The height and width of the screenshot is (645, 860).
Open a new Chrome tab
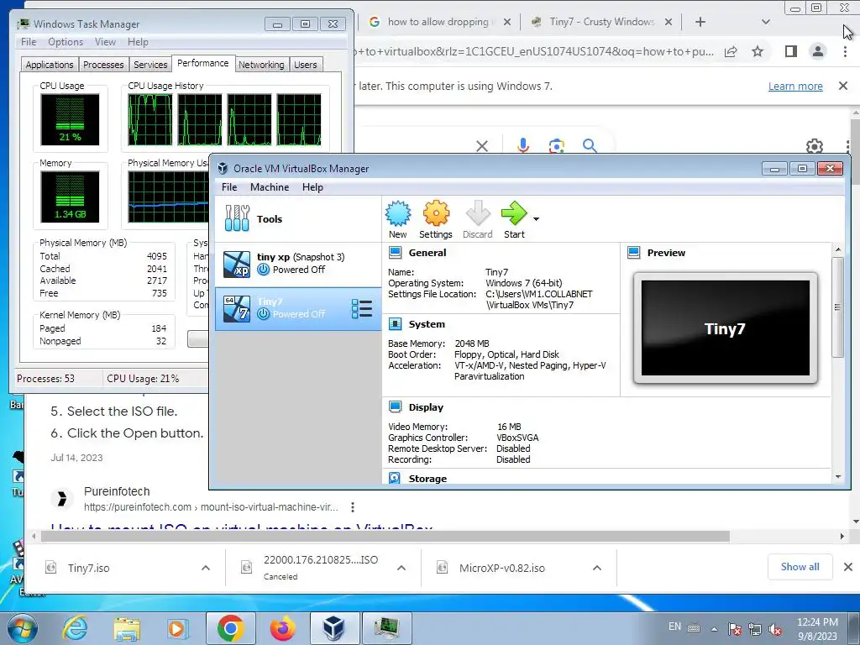pyautogui.click(x=700, y=22)
